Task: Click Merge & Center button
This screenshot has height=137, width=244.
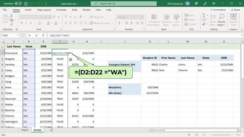Action: pyautogui.click(x=100, y=23)
